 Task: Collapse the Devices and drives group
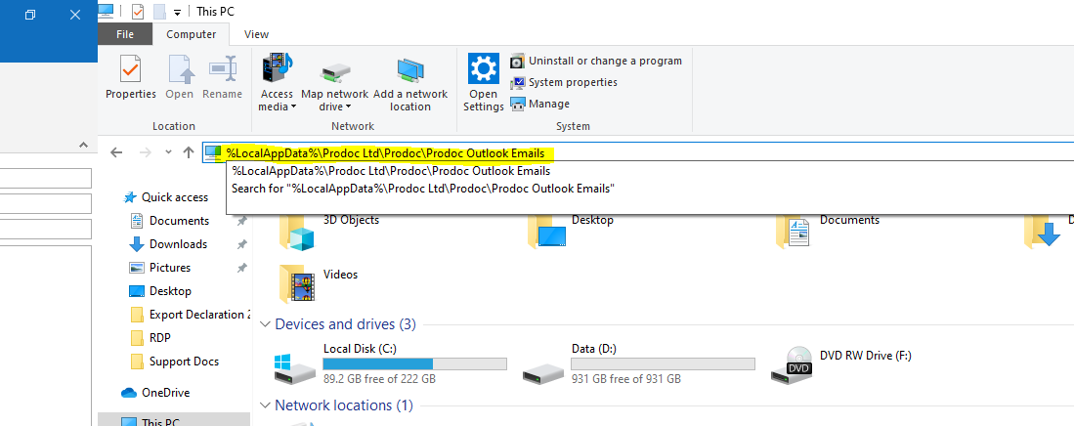point(267,324)
